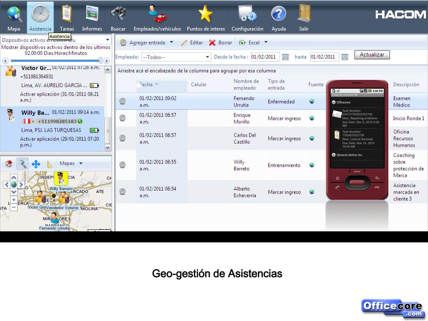Open the Empleado --Todos-- combo box
The height and width of the screenshot is (321, 428).
pyautogui.click(x=176, y=57)
